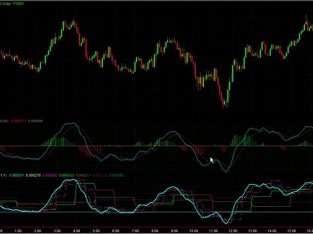Click the 4:00 label on time axis
The image size is (313, 234).
click(x=77, y=231)
